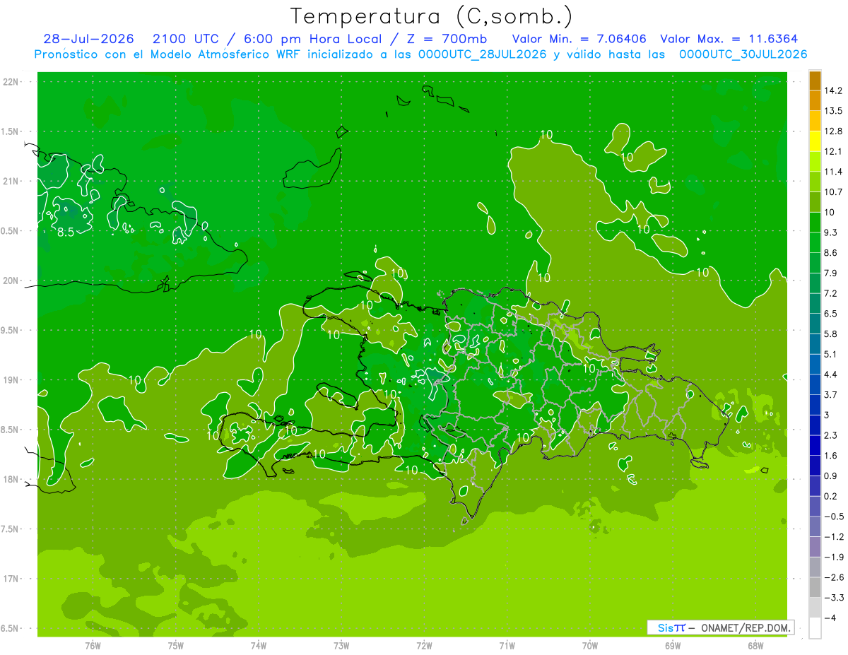Screen dimensions: 848x655
Task: Click the "11.4" value on the color scale
Action: [x=835, y=172]
